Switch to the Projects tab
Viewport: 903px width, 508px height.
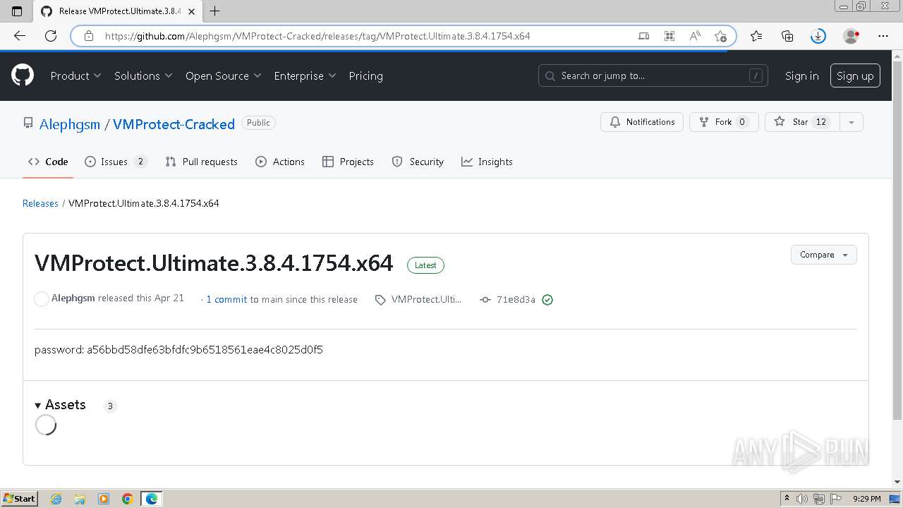348,162
